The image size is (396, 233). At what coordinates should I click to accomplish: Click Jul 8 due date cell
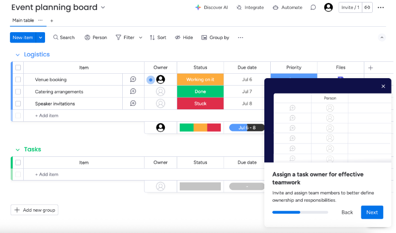pyautogui.click(x=247, y=103)
